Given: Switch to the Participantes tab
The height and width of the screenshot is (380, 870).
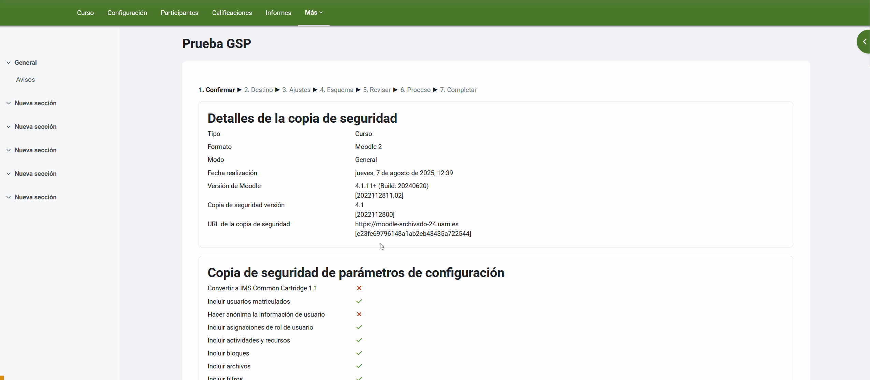Looking at the screenshot, I should (179, 13).
